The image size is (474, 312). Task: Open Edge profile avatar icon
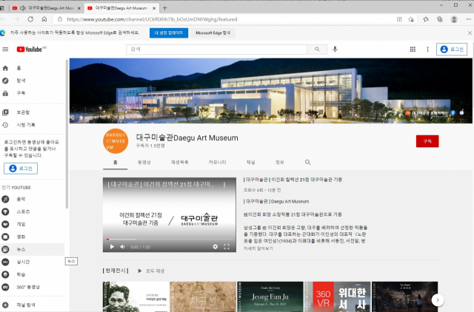[x=454, y=19]
